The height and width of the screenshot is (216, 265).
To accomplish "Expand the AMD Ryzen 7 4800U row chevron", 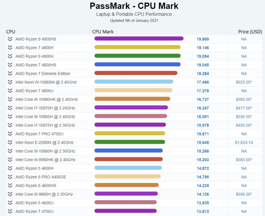I will pos(10,90).
